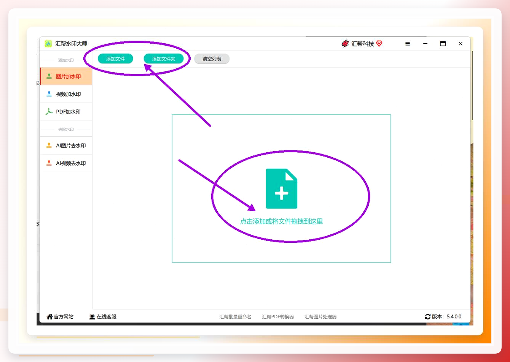This screenshot has height=362, width=510.
Task: Open the hamburger menu icon in the title bar
Action: pos(408,44)
